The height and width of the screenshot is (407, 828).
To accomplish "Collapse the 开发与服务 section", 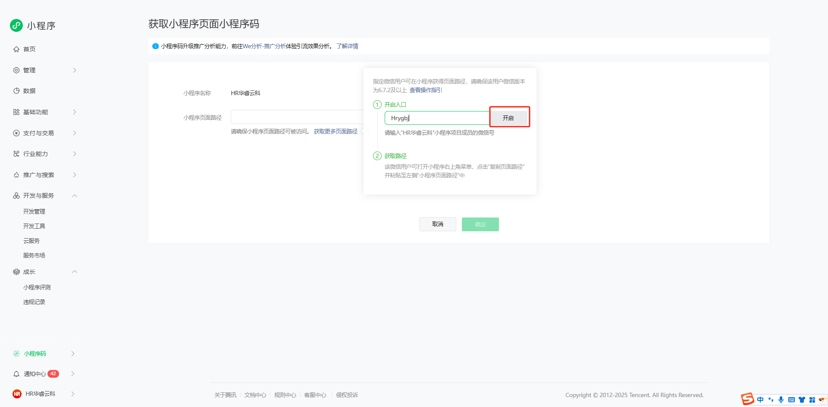I will pyautogui.click(x=74, y=196).
